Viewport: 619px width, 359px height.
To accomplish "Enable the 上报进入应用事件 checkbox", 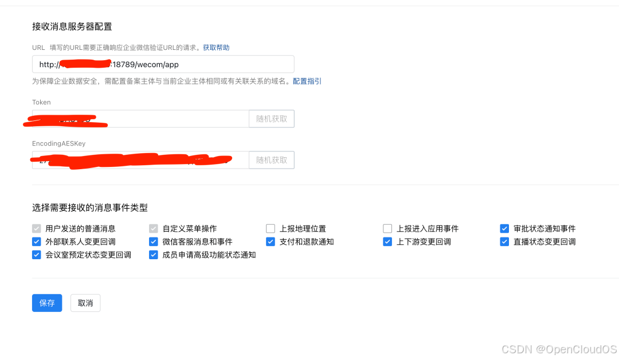I will point(387,228).
